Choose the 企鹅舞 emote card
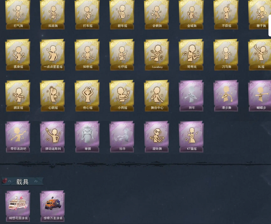The image size is (271, 224). [157, 15]
